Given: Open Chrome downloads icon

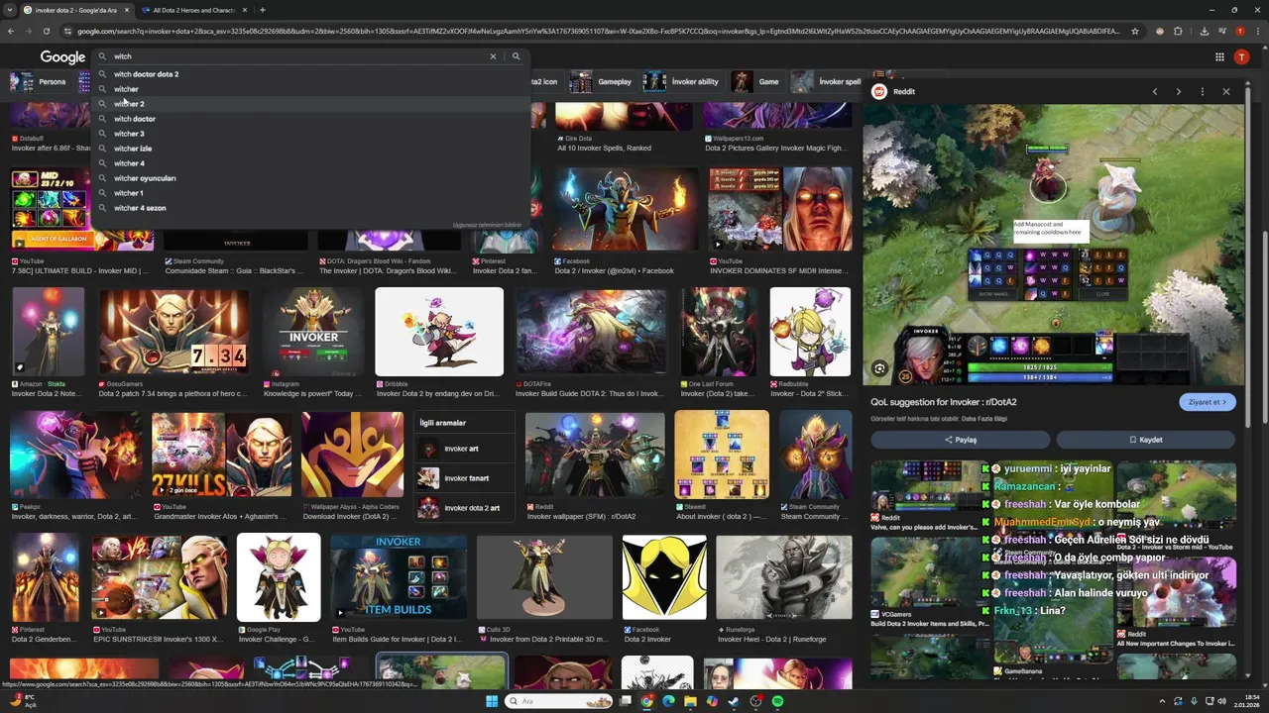Looking at the screenshot, I should (1204, 31).
